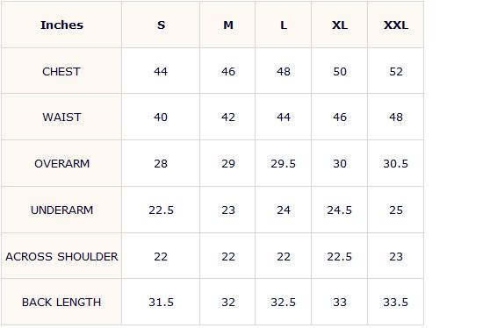Viewport: 483px width, 328px height.
Task: Click back length value 33.5 for XXL
Action: point(395,302)
